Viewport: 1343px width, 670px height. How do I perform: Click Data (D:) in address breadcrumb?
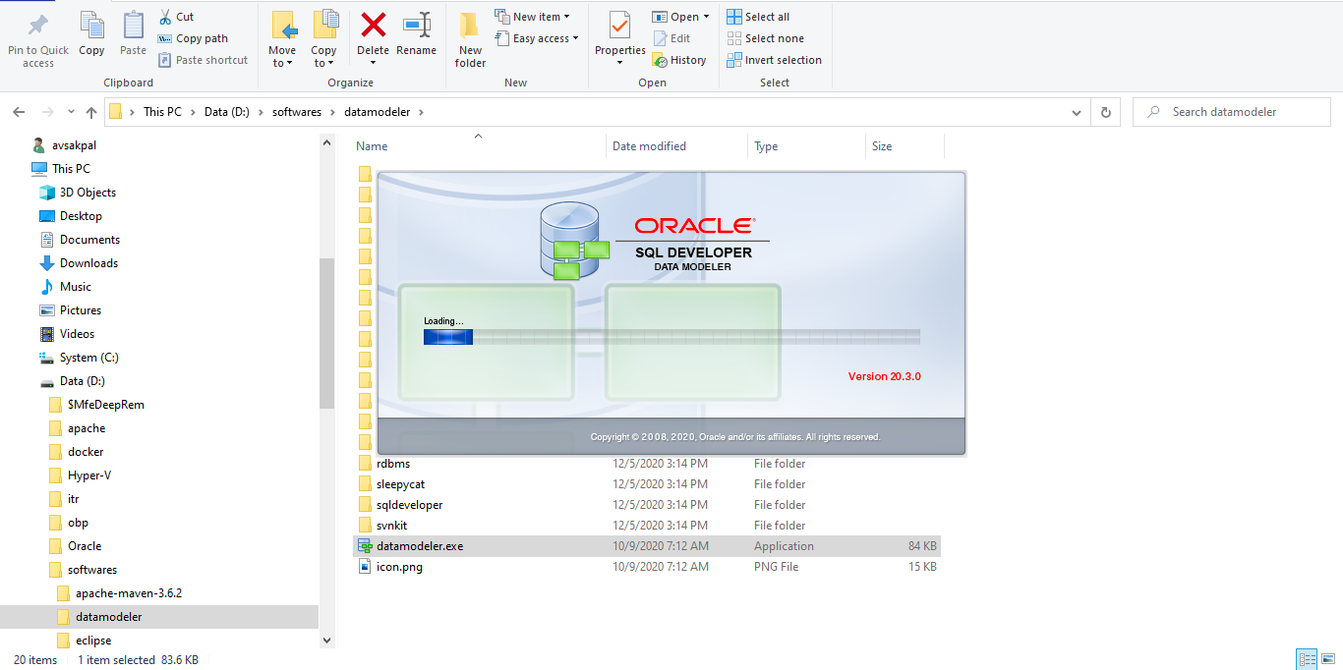click(x=227, y=112)
